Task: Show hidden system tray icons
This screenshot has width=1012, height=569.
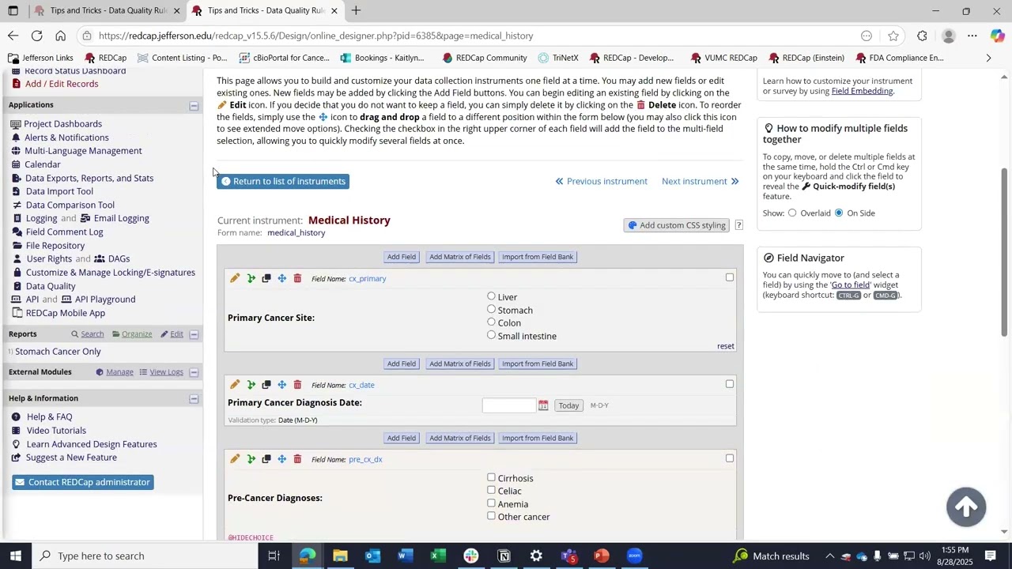Action: point(829,556)
